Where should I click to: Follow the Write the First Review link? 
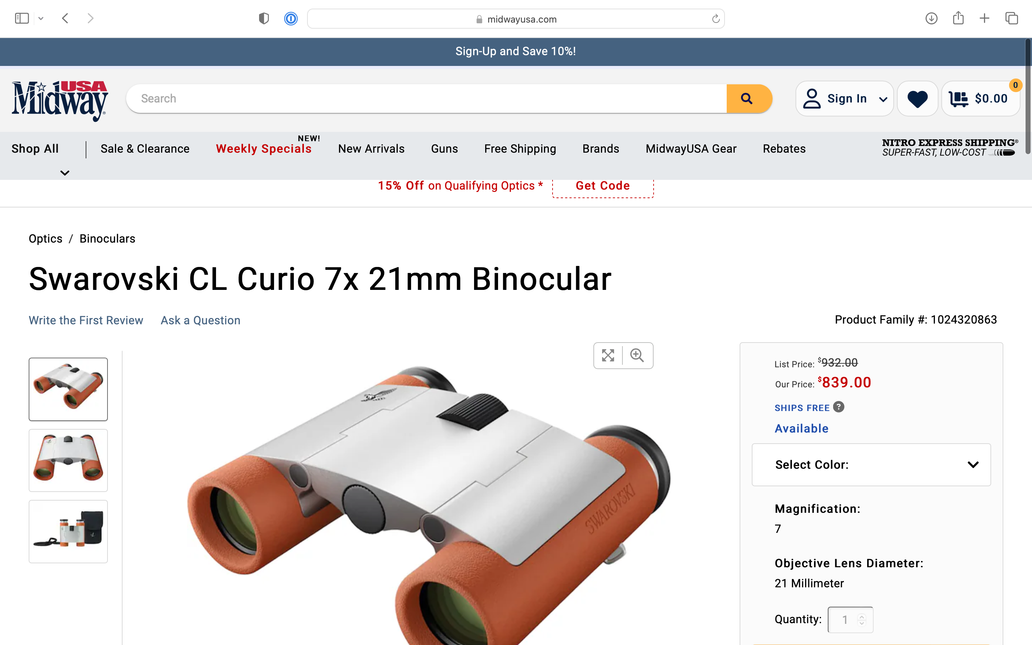(86, 320)
